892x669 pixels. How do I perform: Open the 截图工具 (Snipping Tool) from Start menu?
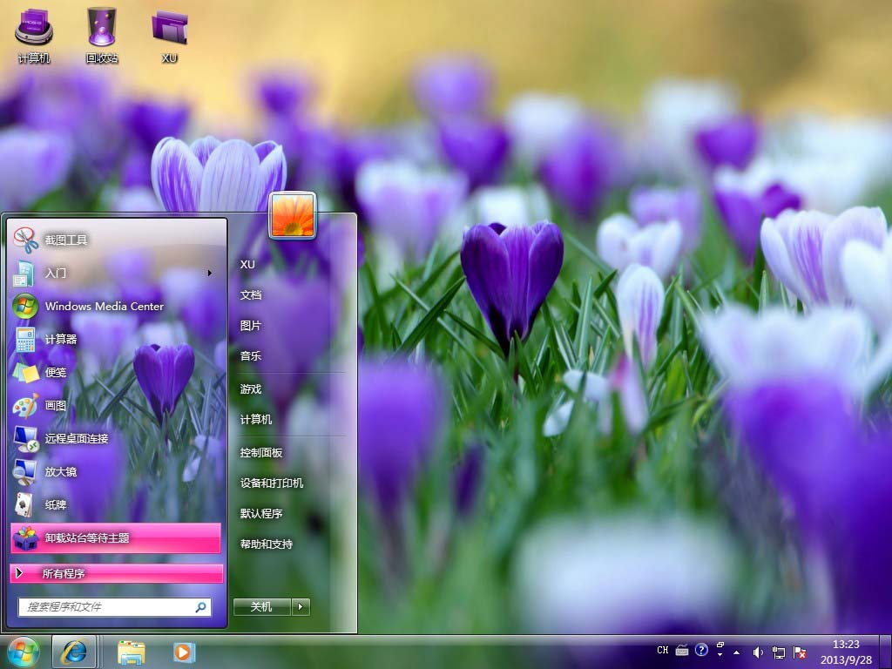tap(66, 240)
